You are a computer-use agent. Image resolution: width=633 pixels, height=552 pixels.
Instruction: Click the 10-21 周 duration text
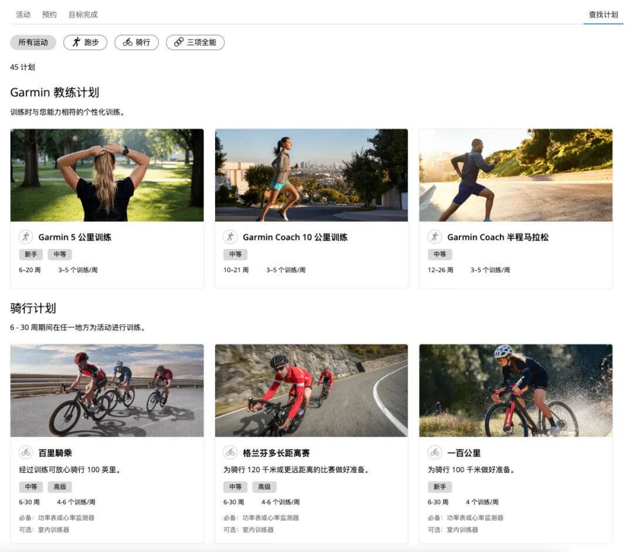click(236, 270)
